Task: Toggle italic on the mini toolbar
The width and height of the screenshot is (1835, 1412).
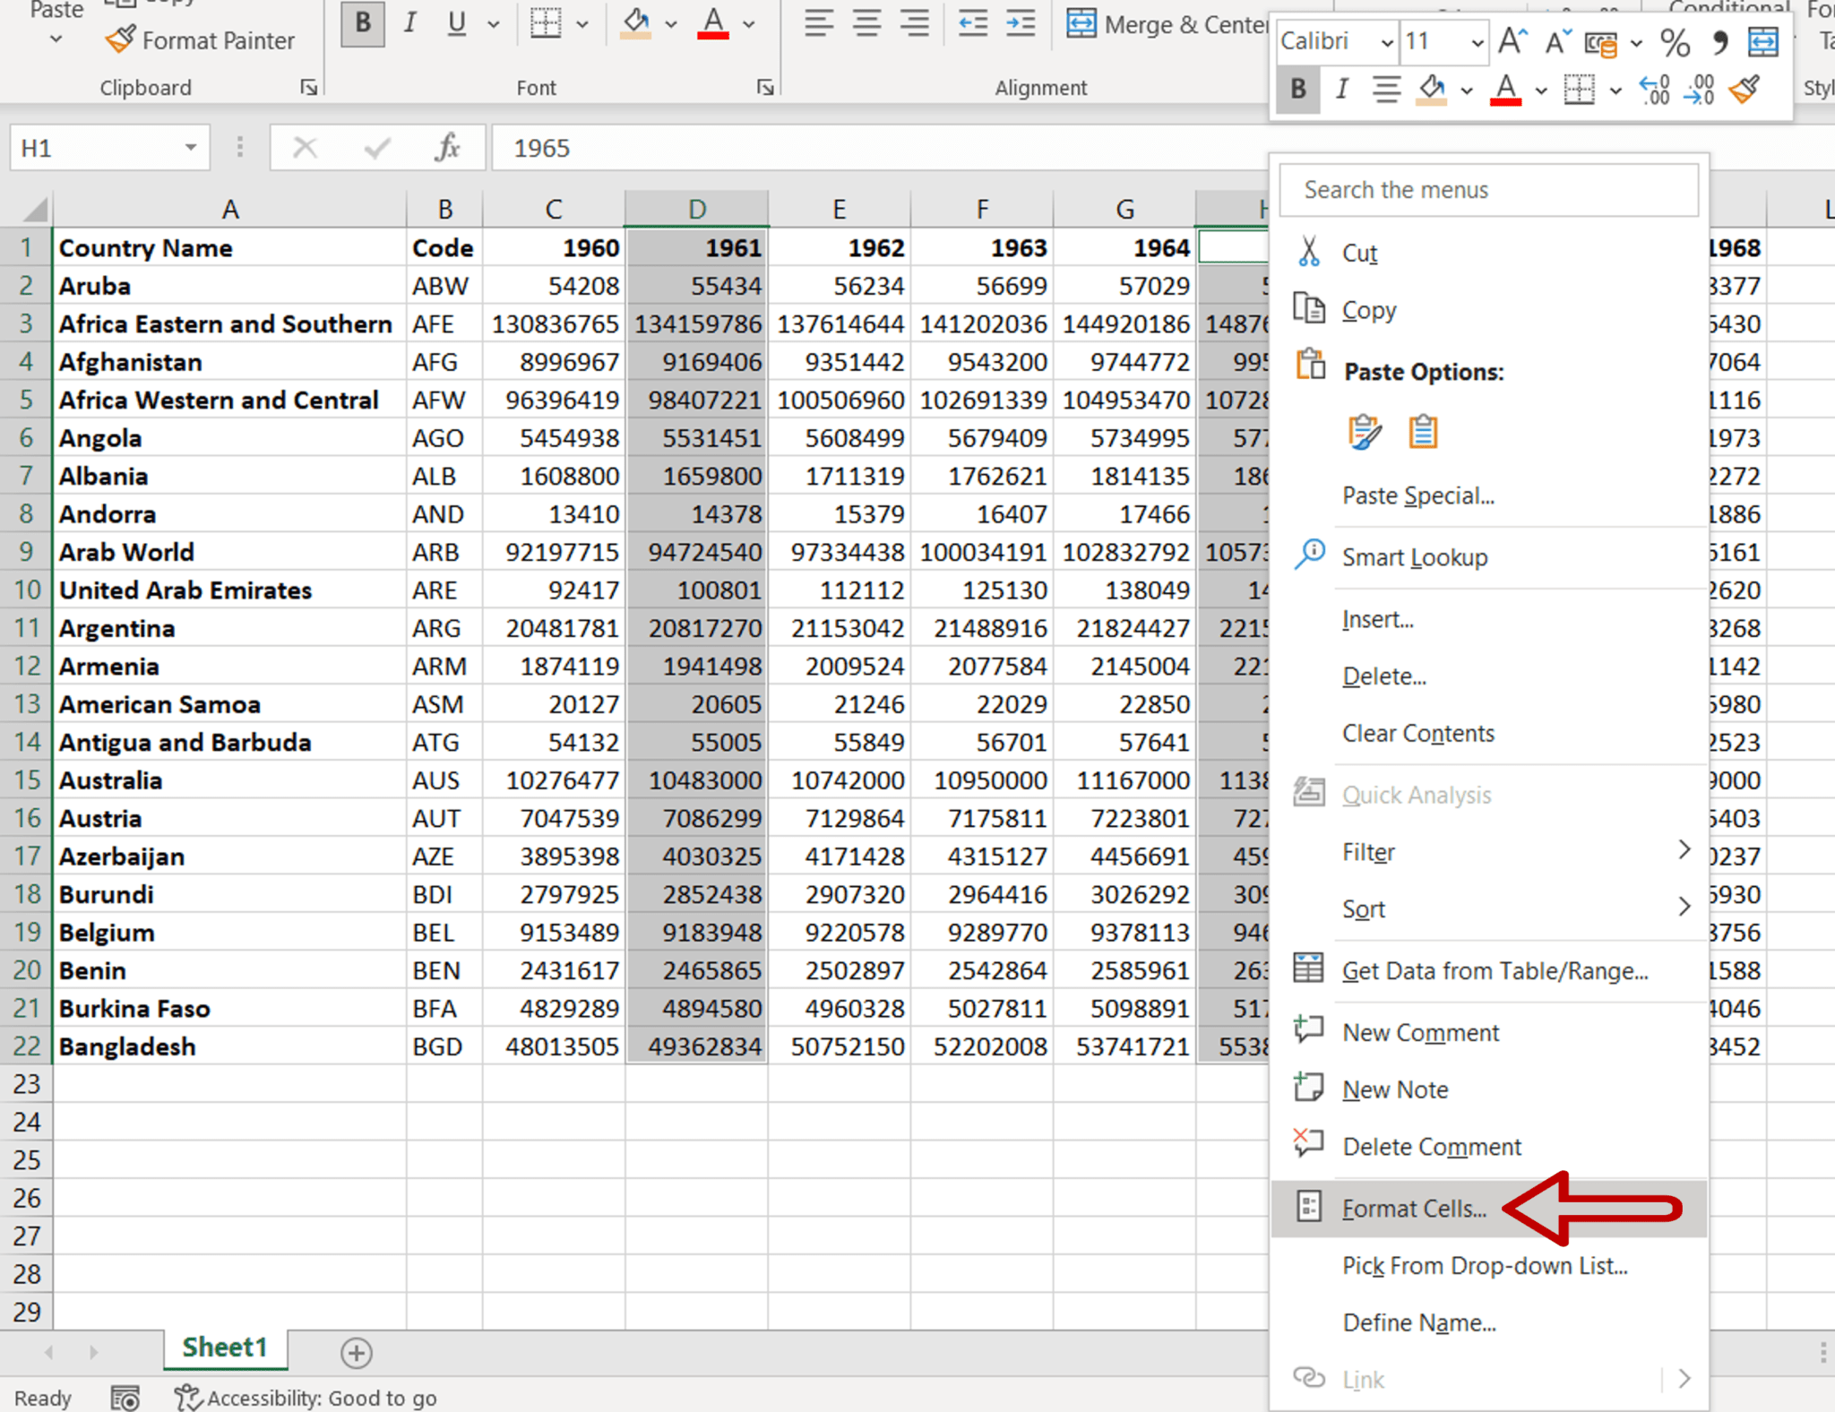Action: coord(1341,90)
